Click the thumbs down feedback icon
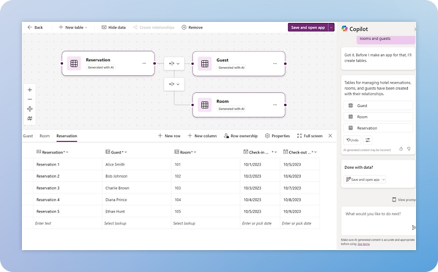438x272 pixels. tap(409, 149)
